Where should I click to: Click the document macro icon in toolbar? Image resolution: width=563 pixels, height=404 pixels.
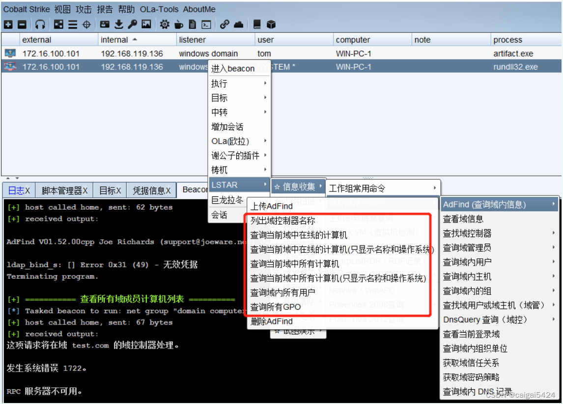(193, 25)
